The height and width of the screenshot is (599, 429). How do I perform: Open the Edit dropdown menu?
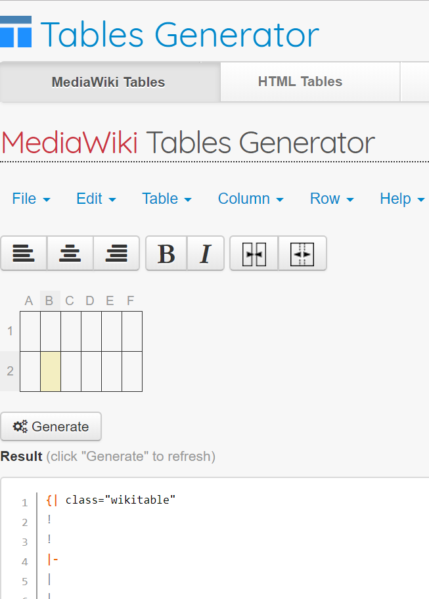(x=96, y=199)
